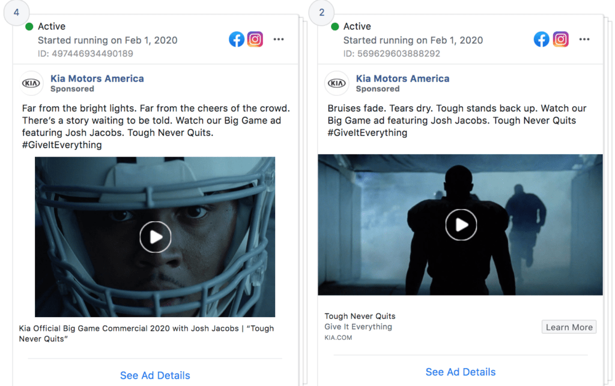
Task: Click 'Started running on Feb 1, 2020' on right ad
Action: [x=413, y=40]
